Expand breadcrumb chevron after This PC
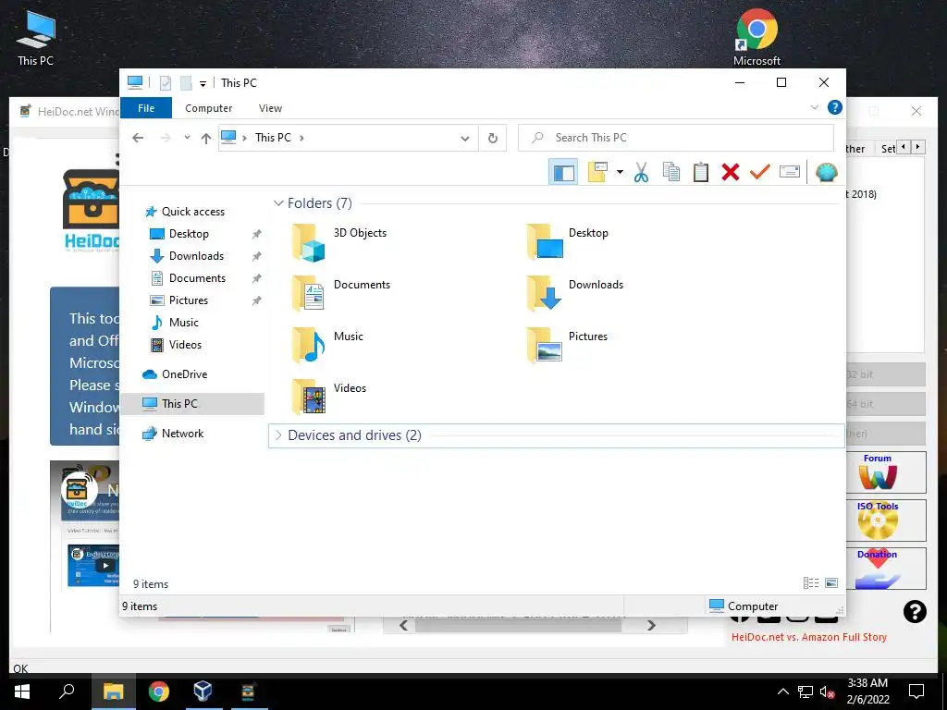The width and height of the screenshot is (947, 710). coord(301,138)
